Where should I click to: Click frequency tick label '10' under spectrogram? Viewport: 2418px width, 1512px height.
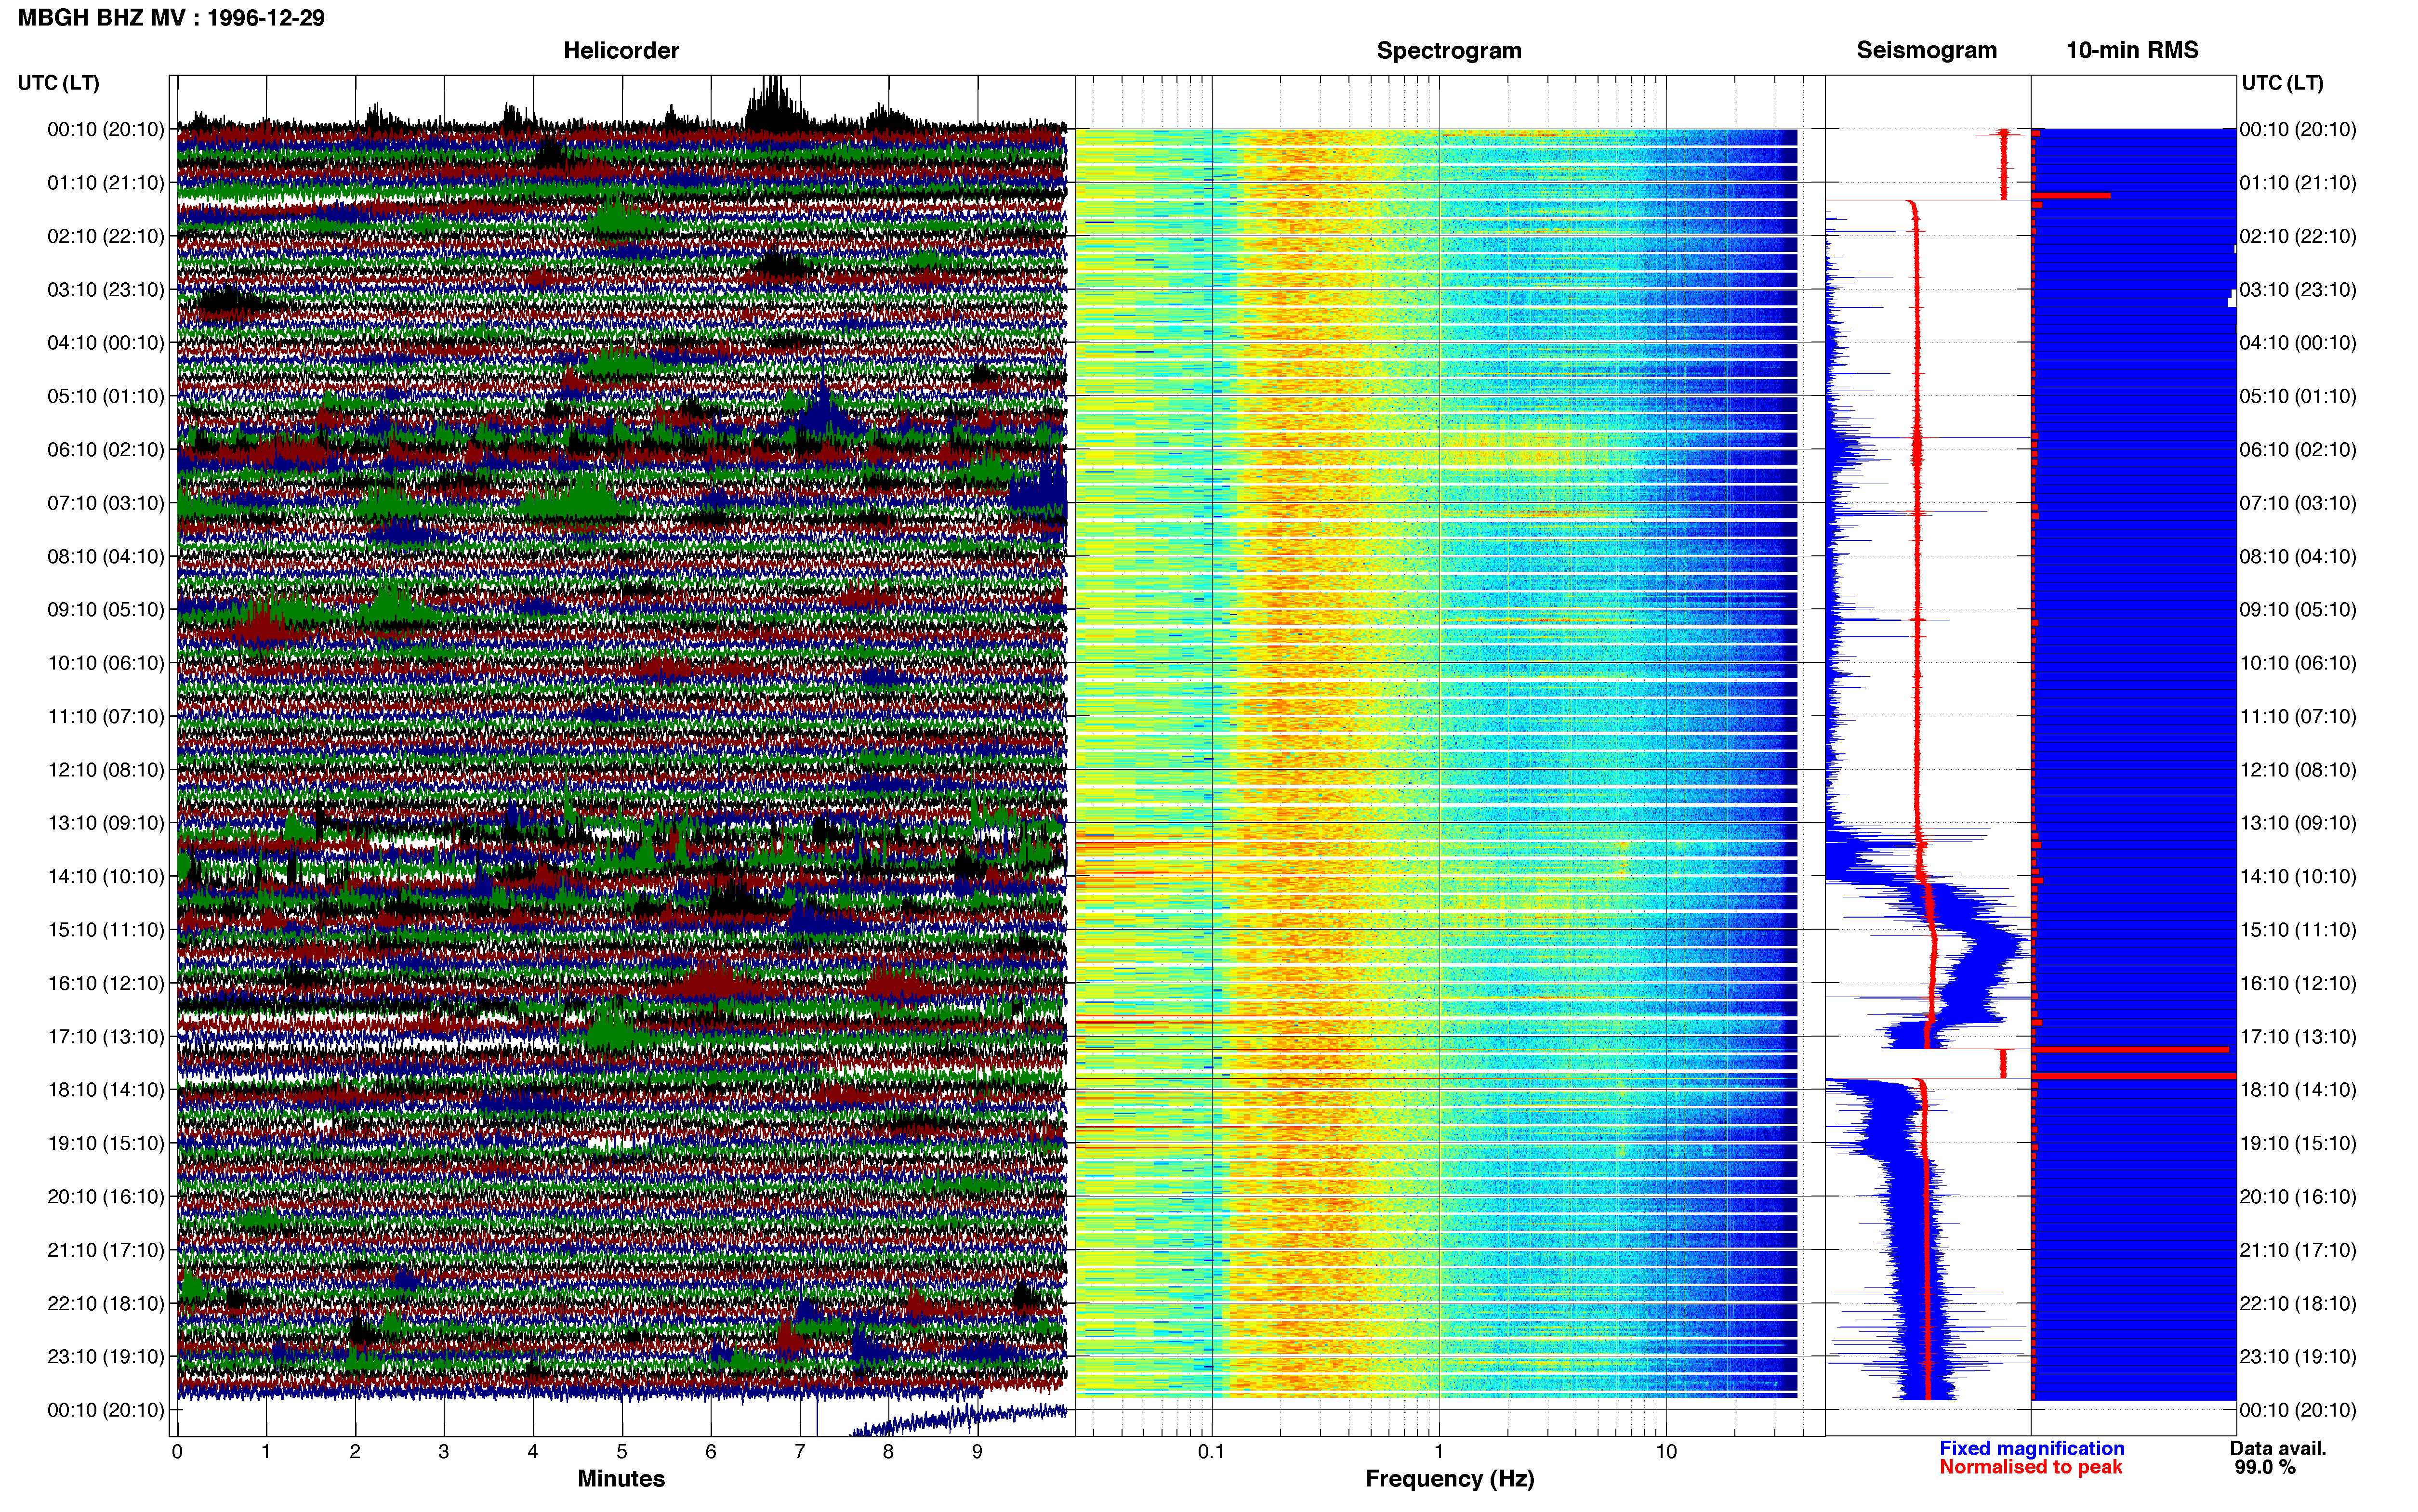click(x=1666, y=1452)
